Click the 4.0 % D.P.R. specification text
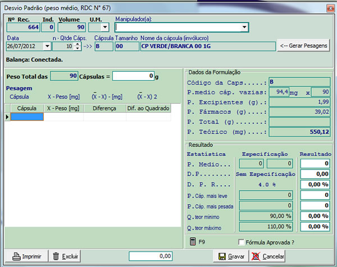Screen dimensions: 337x267 [x=267, y=185]
